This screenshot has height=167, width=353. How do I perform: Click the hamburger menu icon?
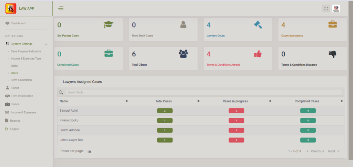point(61,9)
